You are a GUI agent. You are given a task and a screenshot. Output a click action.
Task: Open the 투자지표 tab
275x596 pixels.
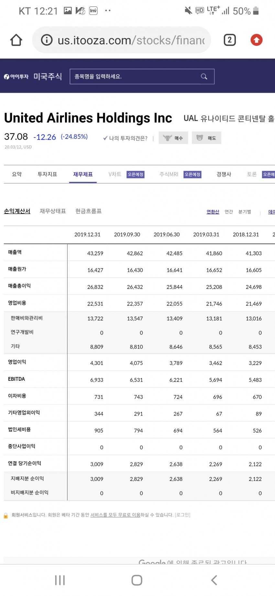(x=47, y=174)
